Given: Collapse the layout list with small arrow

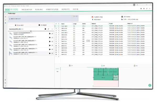Looking at the screenshot, I should (x=31, y=31).
